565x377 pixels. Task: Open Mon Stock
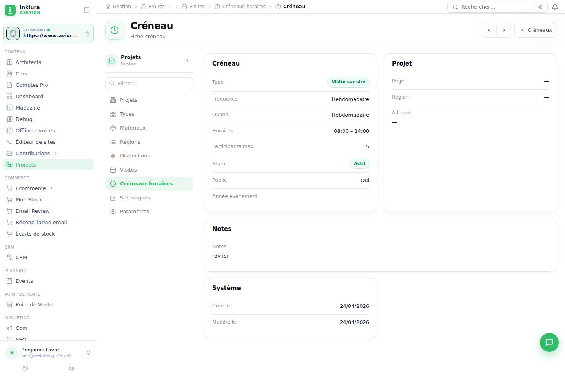tap(48, 199)
